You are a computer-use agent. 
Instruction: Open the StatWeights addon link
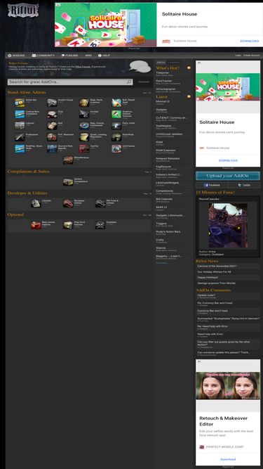point(163,126)
